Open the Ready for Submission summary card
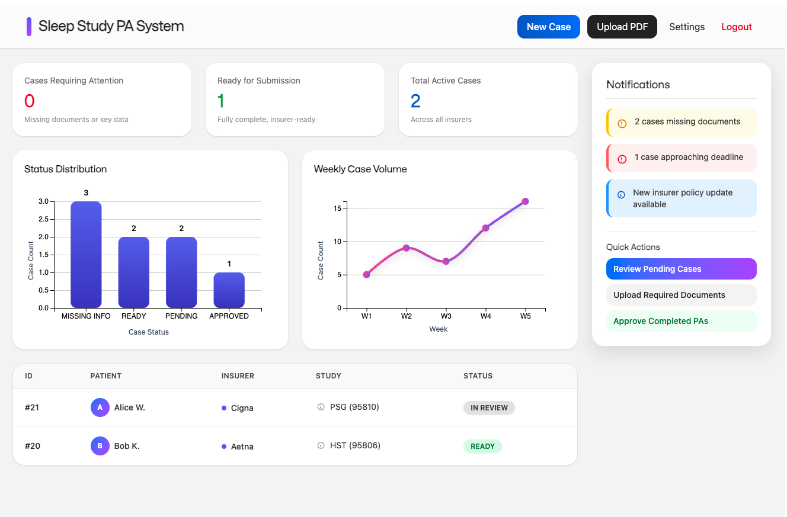 [x=295, y=99]
